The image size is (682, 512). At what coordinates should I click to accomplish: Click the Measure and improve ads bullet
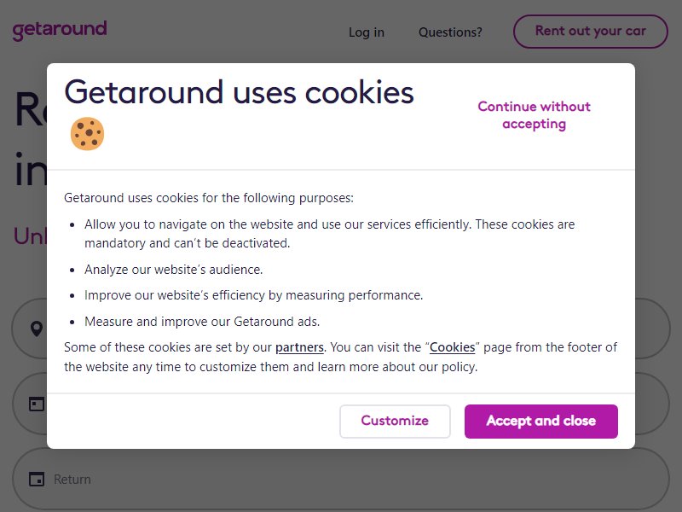(x=202, y=322)
